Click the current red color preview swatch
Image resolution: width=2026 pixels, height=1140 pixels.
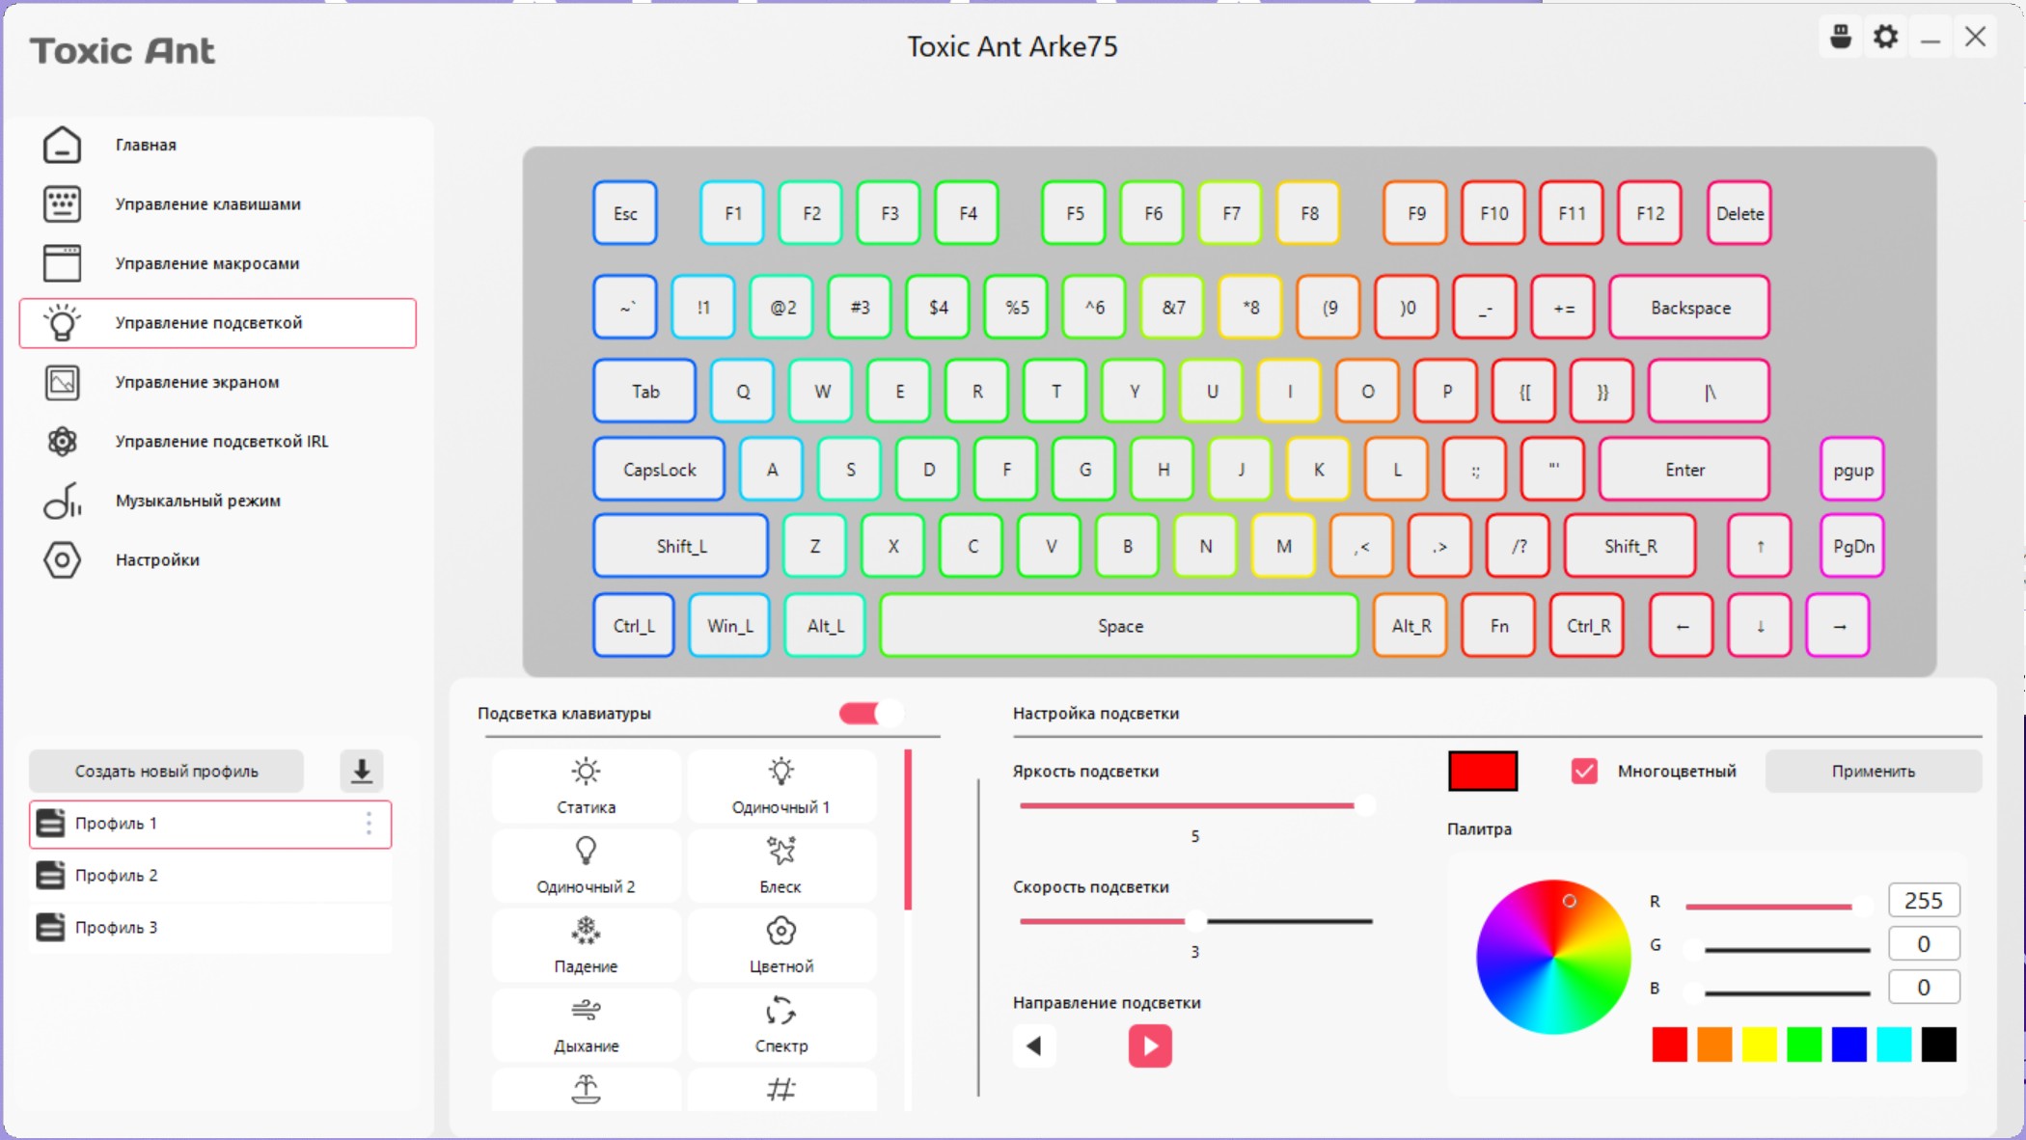pyautogui.click(x=1483, y=771)
